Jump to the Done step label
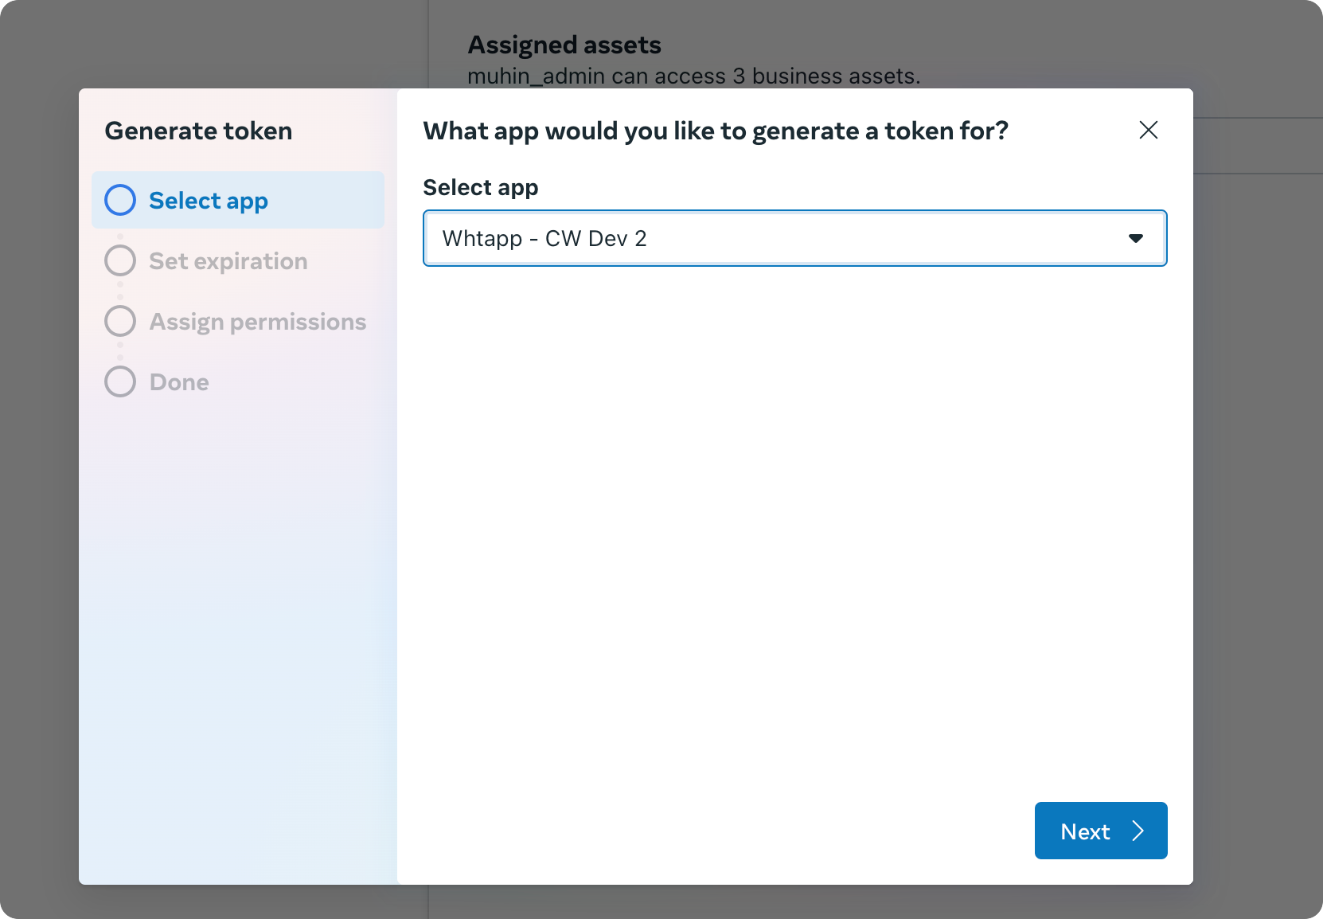1323x919 pixels. click(x=179, y=382)
